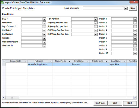Close the Import Orders window
This screenshot has height=108, width=139.
click(x=134, y=2)
